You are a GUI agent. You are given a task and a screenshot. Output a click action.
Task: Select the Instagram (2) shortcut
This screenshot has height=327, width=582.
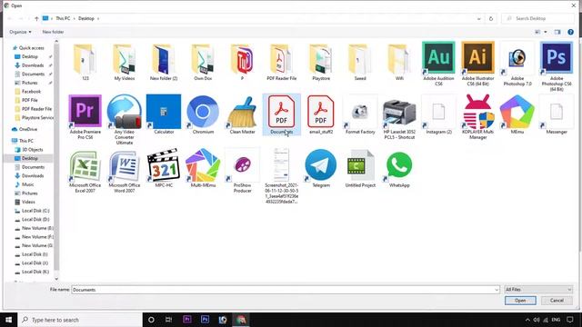click(x=438, y=114)
